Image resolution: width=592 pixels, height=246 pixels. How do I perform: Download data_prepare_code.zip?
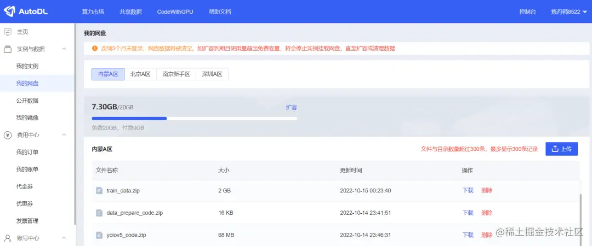[x=468, y=213]
